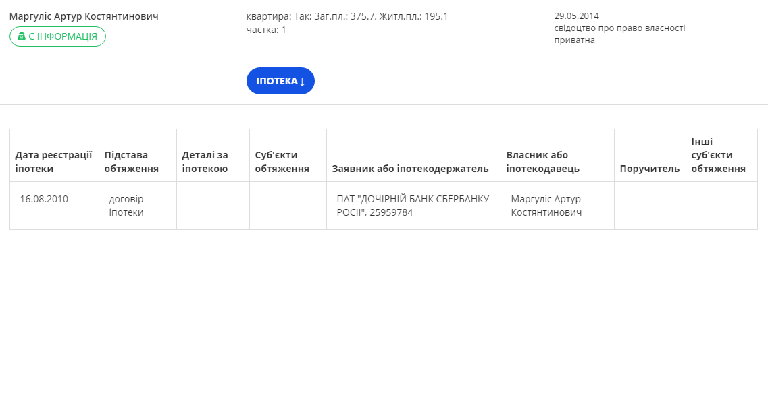Image resolution: width=768 pixels, height=393 pixels.
Task: Click the Дата реєстрації іпотеки column header
Action: coord(54,162)
